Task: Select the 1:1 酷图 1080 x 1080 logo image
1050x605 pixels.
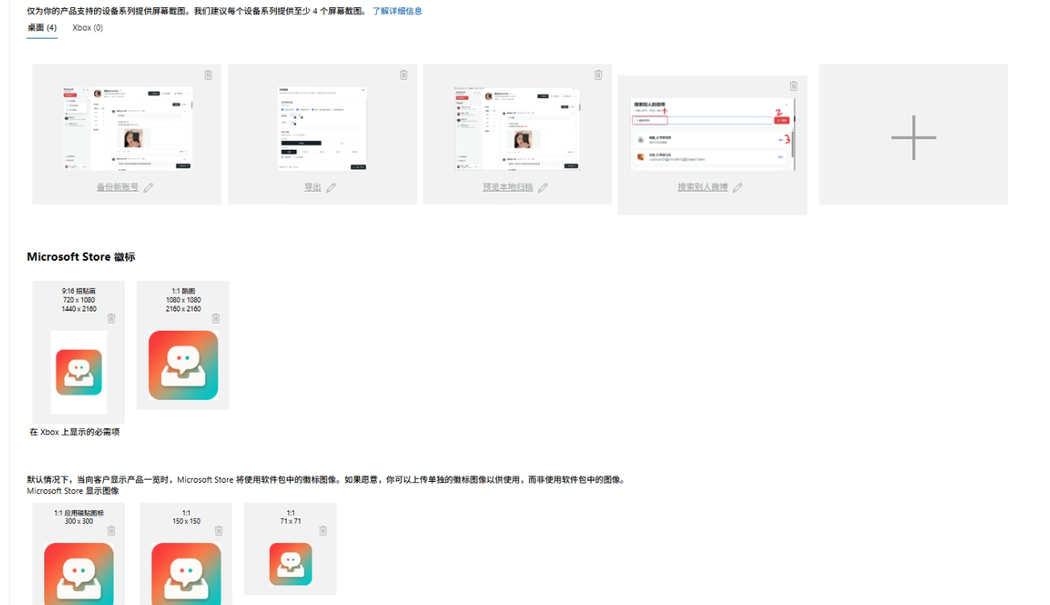Action: pyautogui.click(x=184, y=365)
